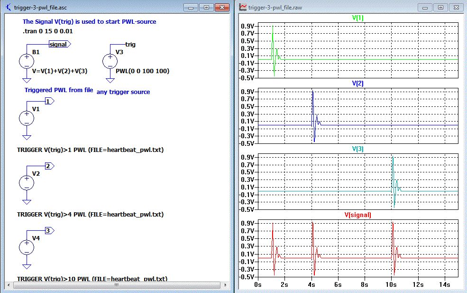
Task: Click the V(1) trace label
Action: pyautogui.click(x=358, y=18)
